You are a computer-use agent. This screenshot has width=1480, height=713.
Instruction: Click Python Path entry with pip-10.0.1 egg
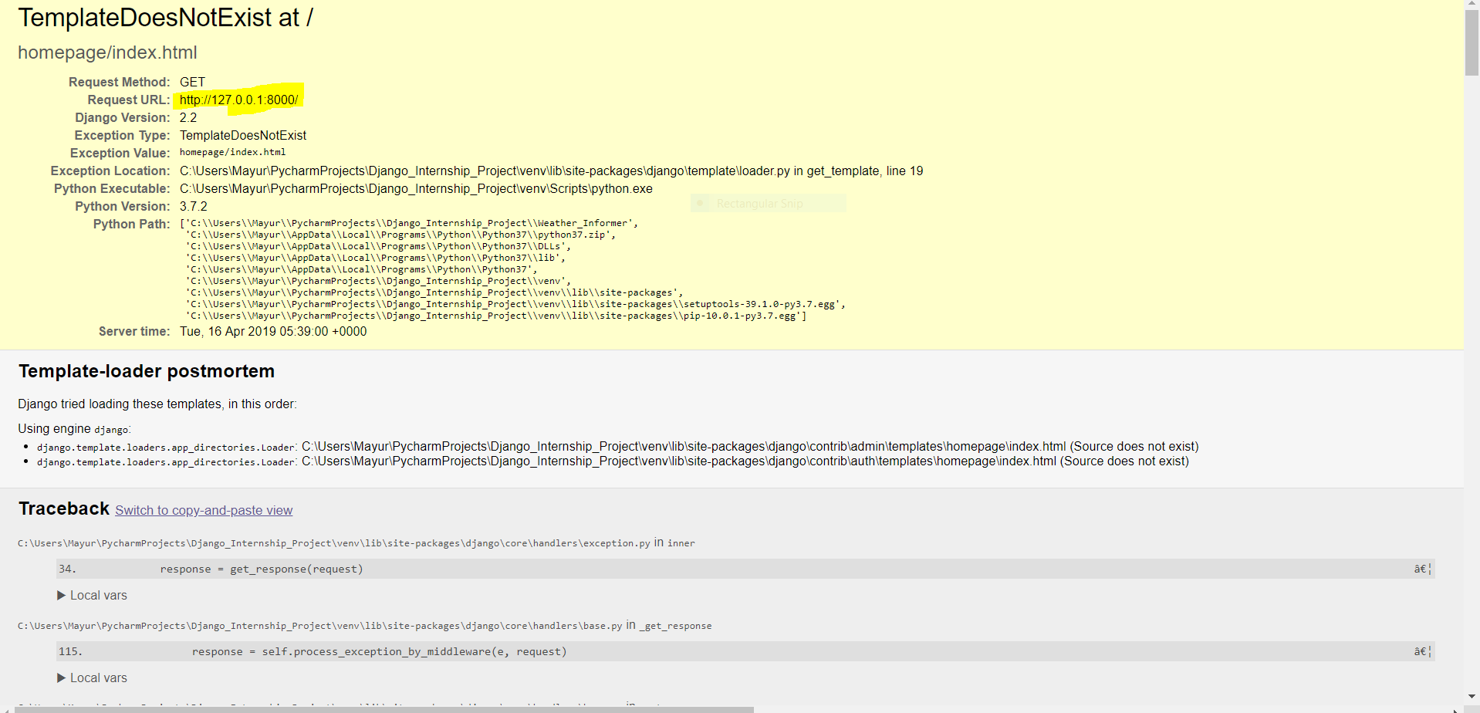(496, 316)
